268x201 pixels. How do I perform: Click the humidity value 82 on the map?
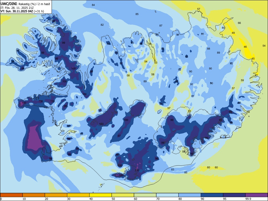(x=102, y=25)
